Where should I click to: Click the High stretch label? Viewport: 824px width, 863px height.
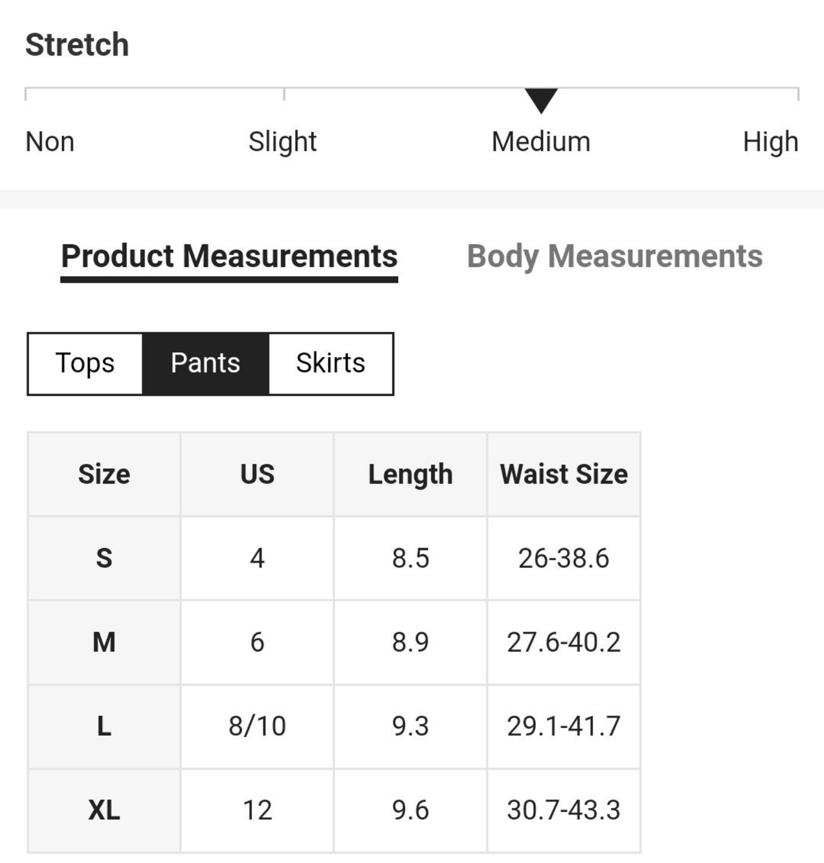click(x=771, y=142)
